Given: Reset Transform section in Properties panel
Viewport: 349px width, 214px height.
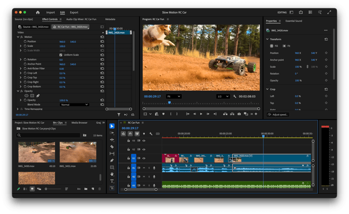Looking at the screenshot, I should (x=326, y=39).
